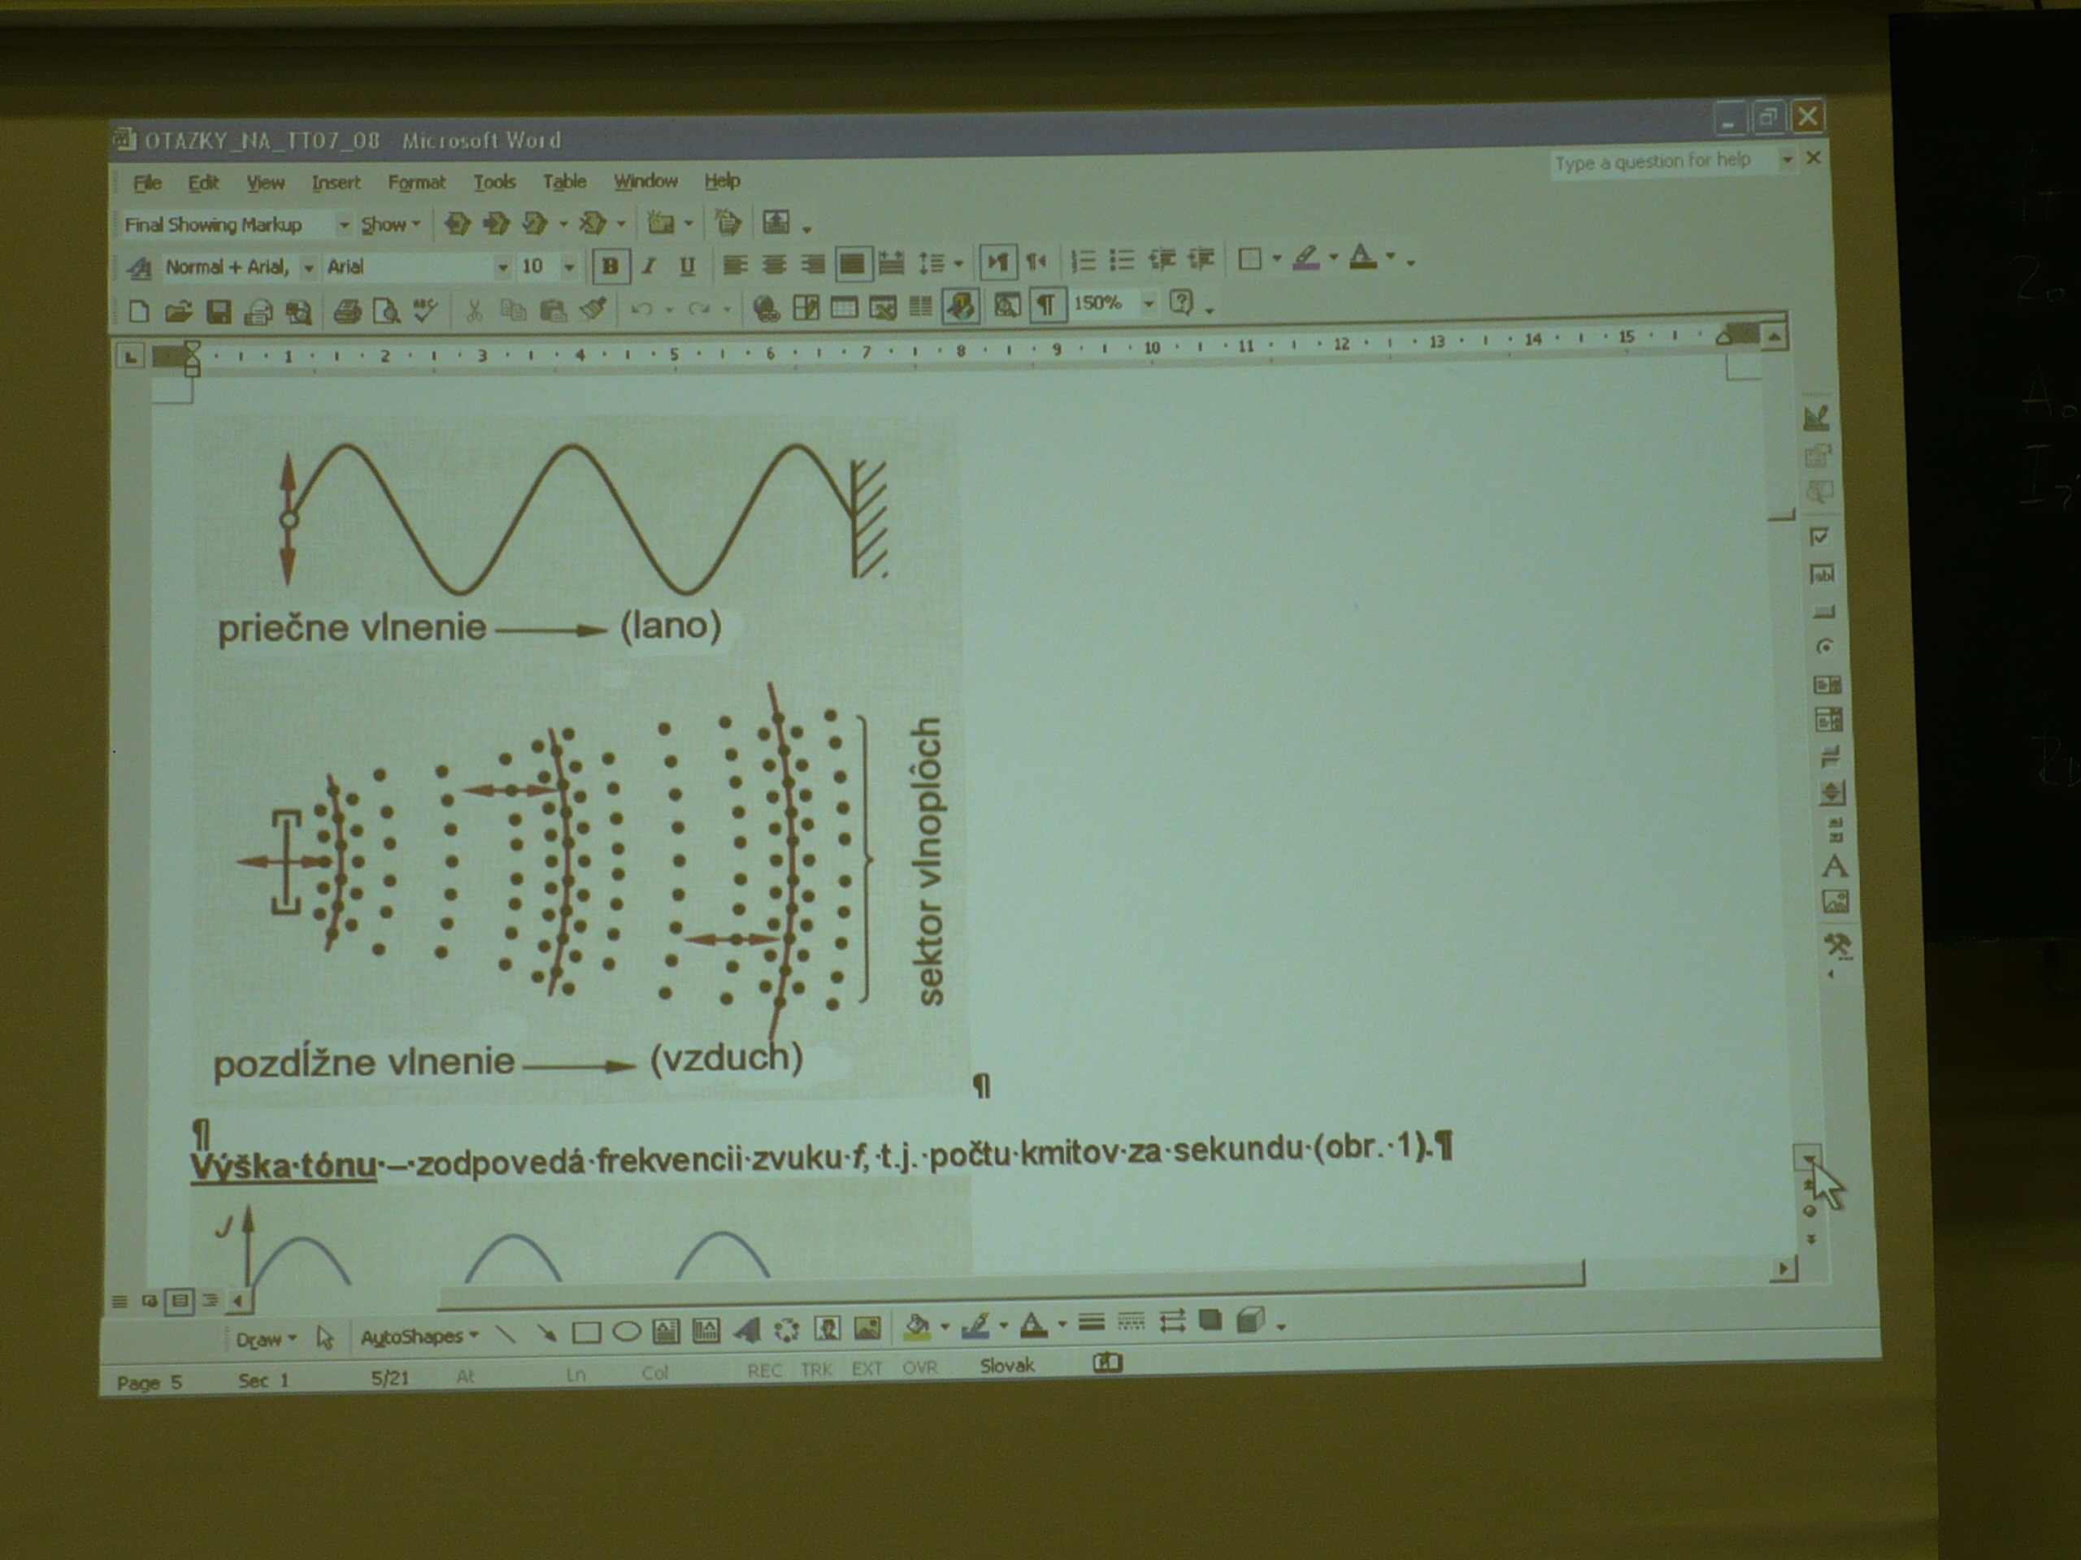Expand the Final Showing Markup dropdown

click(343, 225)
